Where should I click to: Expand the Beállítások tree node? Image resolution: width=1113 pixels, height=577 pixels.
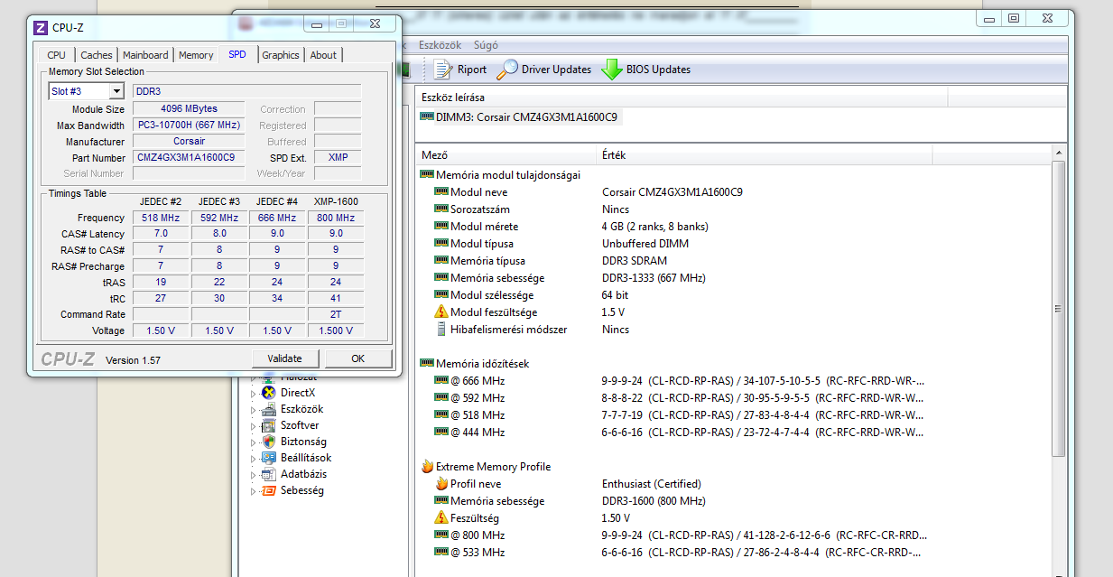(254, 458)
